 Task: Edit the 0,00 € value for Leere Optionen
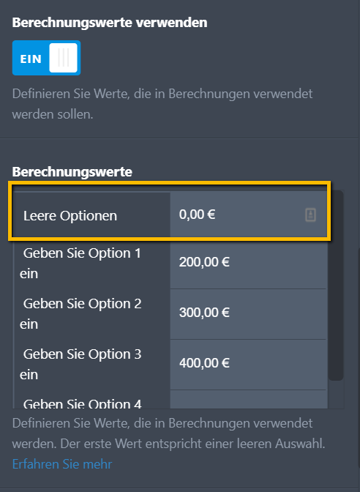tap(248, 215)
